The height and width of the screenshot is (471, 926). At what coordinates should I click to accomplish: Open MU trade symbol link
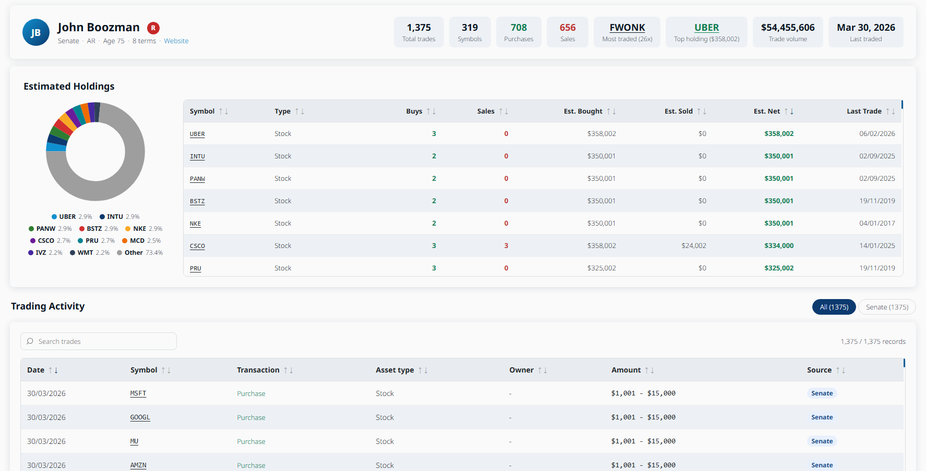pos(134,441)
